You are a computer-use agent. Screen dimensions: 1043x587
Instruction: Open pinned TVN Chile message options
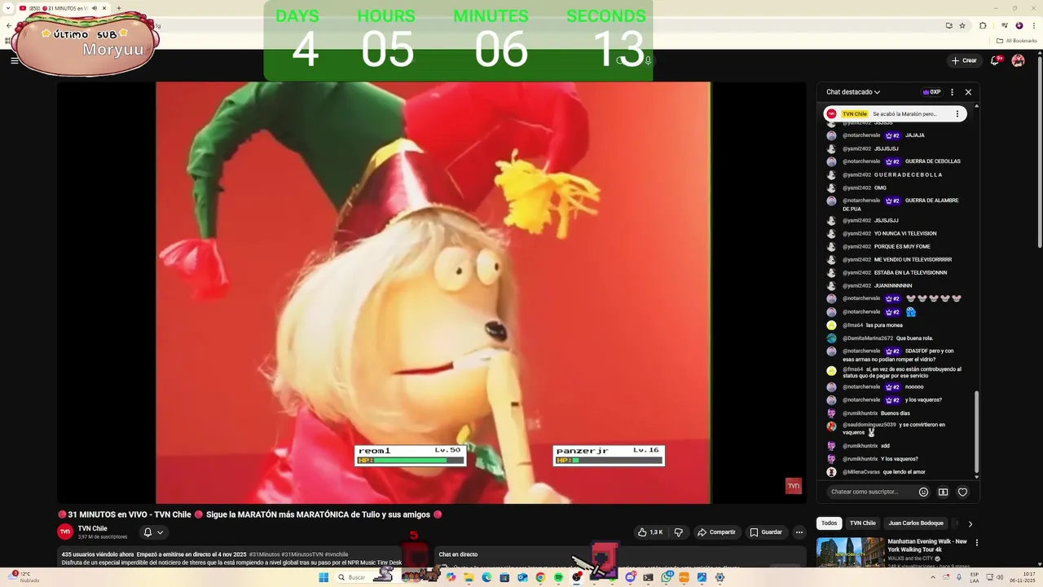(x=957, y=114)
